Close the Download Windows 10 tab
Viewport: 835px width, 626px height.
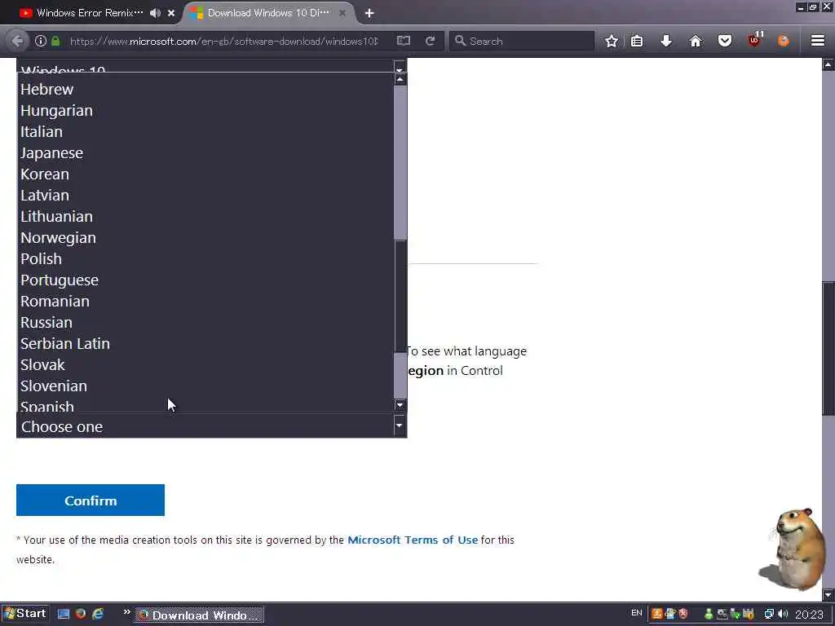click(x=342, y=13)
